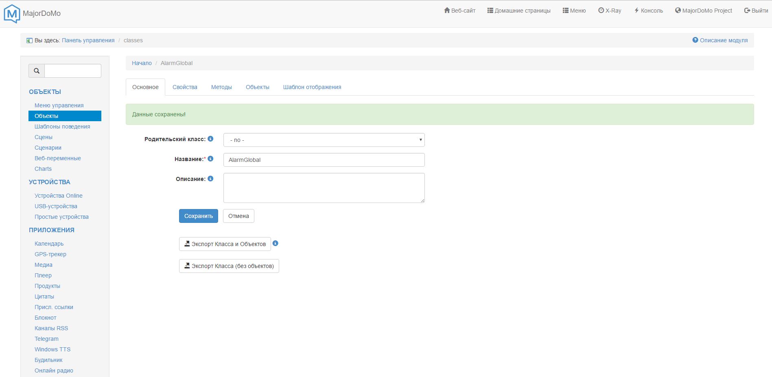The height and width of the screenshot is (377, 772).
Task: Open Онлайн радио in the sidebar
Action: pos(54,370)
